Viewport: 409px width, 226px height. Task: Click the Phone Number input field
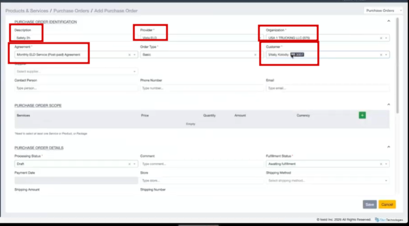coord(202,88)
